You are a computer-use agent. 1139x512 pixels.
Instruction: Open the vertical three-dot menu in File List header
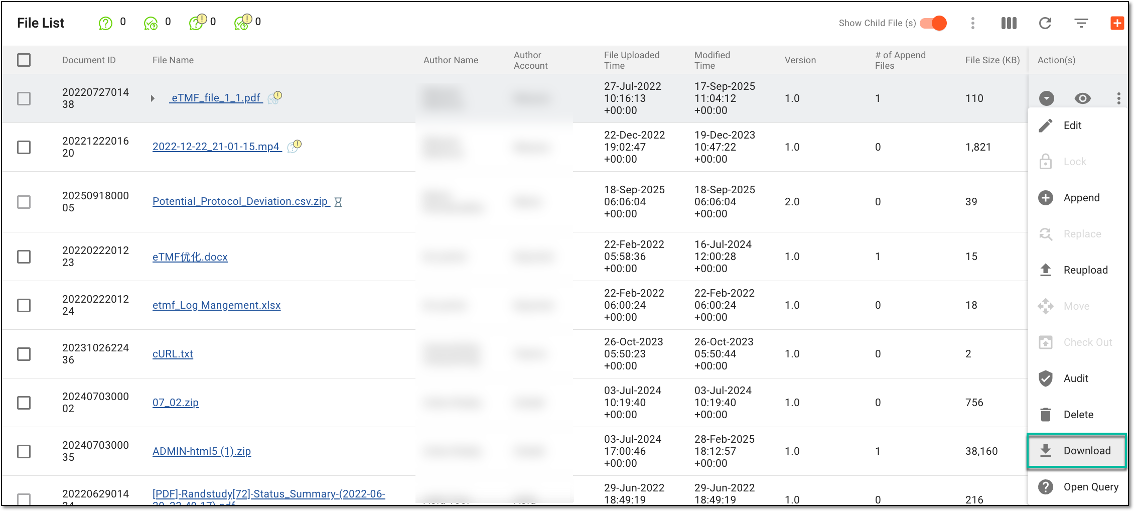click(972, 23)
